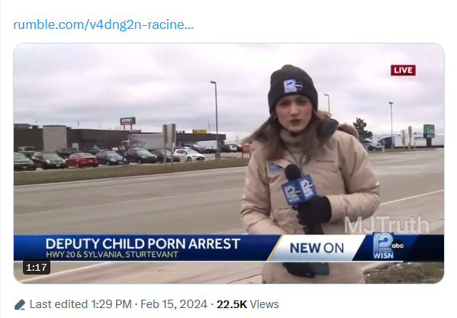This screenshot has width=457, height=318.
Task: Click the 1:29 PM timestamp
Action: [111, 304]
